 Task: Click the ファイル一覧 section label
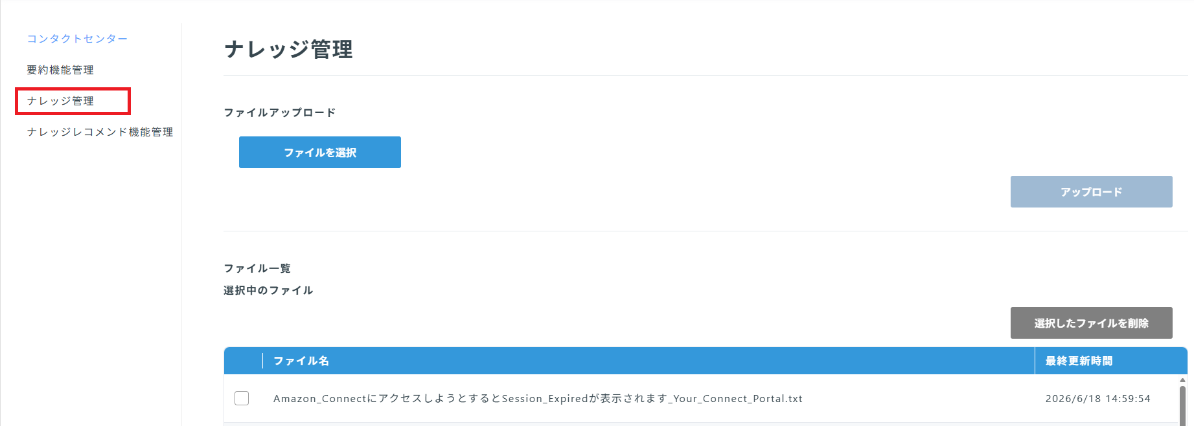coord(257,268)
